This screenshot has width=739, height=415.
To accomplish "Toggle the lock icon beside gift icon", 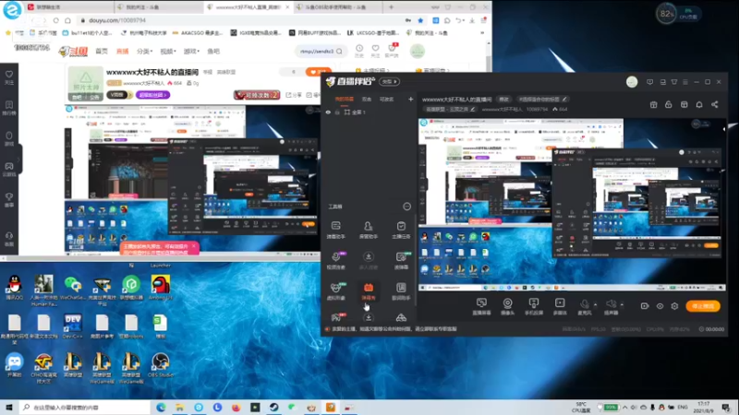I will tap(668, 104).
